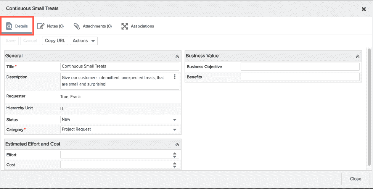This screenshot has width=373, height=189.
Task: Switch to the Associations tab
Action: (138, 26)
